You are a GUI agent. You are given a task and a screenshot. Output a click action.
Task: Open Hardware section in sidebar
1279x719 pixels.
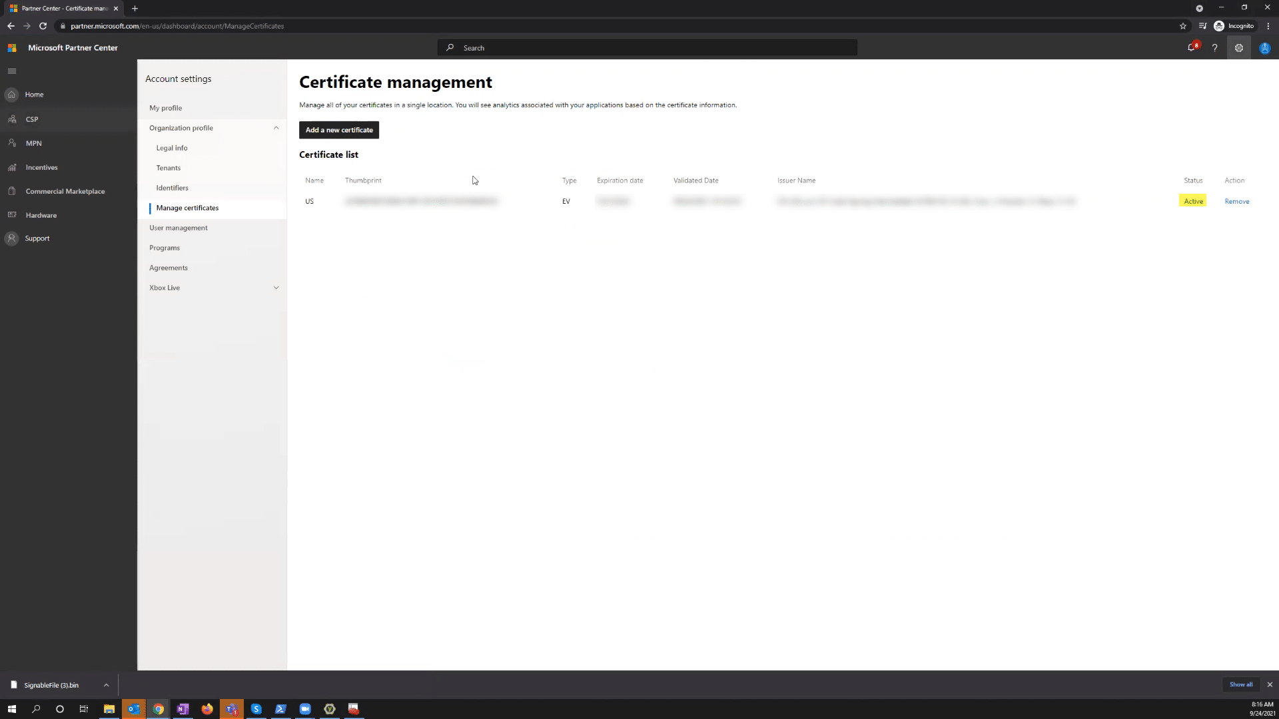[41, 215]
